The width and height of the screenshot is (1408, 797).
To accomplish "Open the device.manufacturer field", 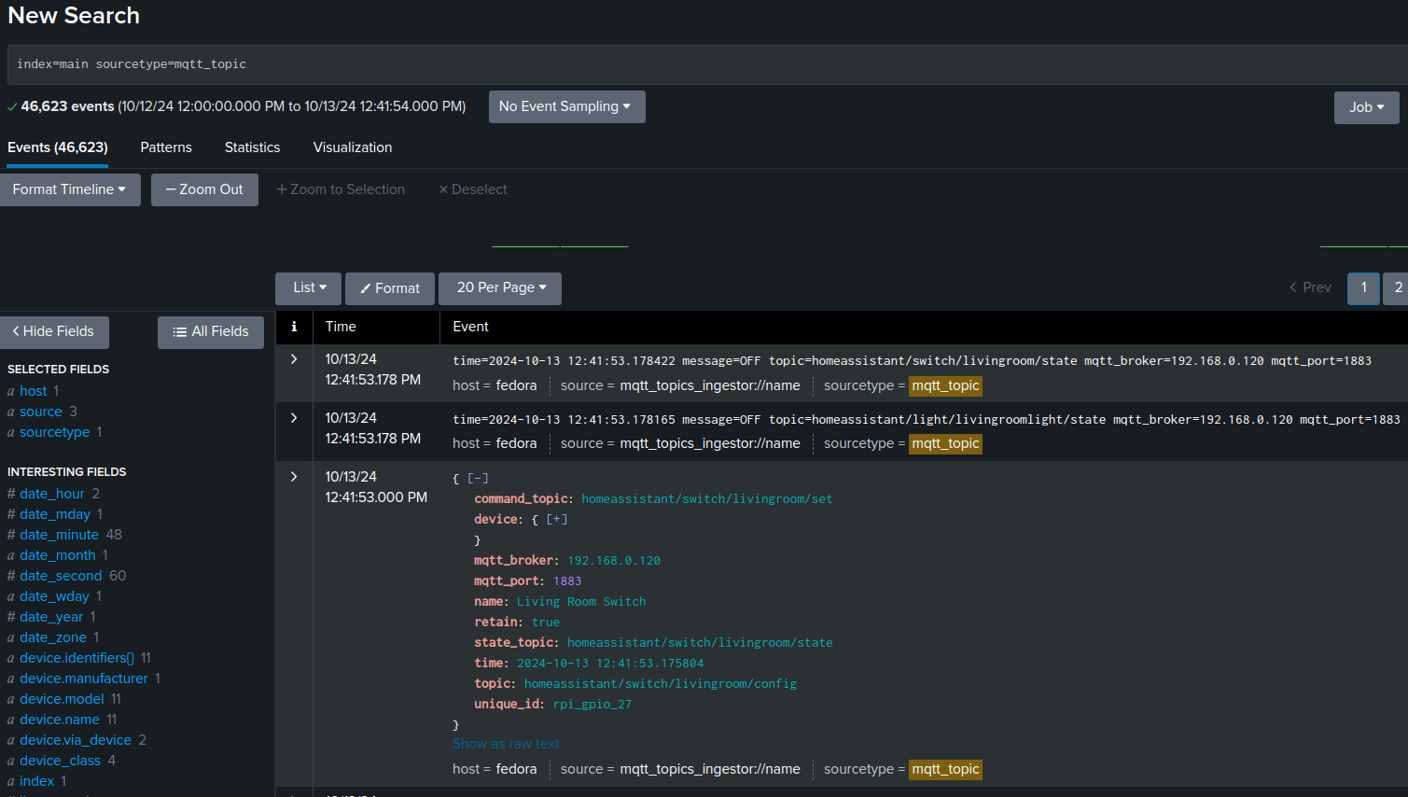I will [x=84, y=678].
